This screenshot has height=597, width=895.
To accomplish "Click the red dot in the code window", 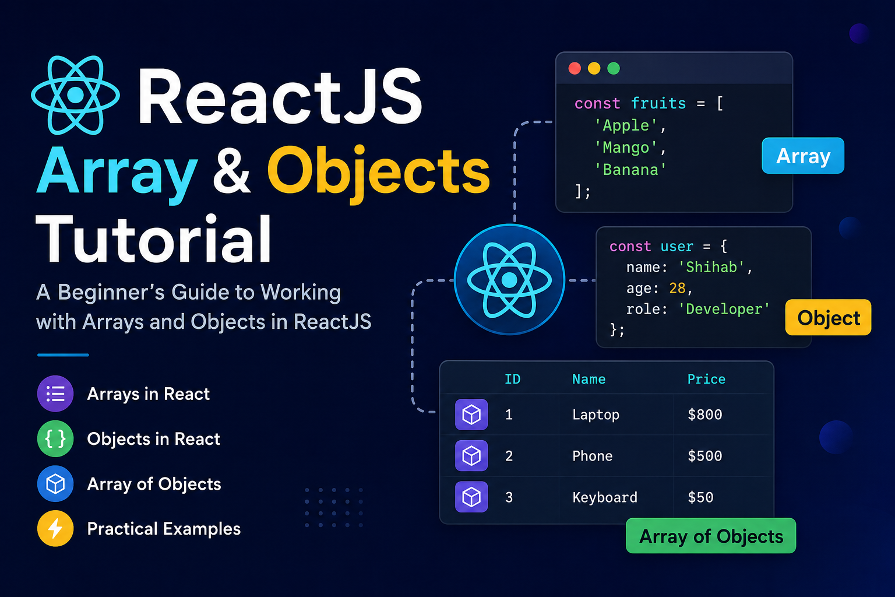I will click(575, 68).
